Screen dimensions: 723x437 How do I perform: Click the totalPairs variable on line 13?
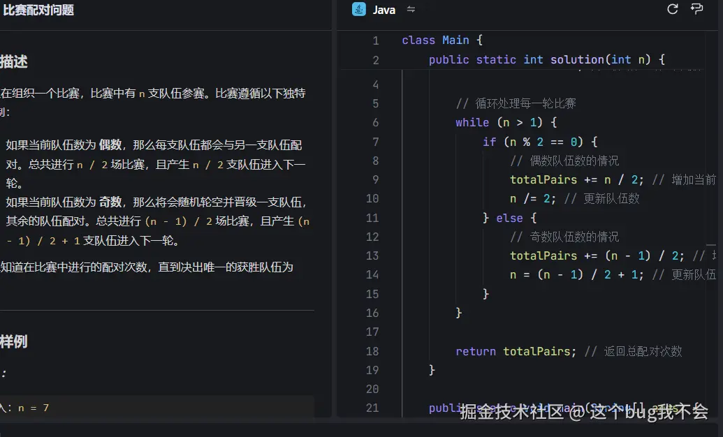coord(543,255)
